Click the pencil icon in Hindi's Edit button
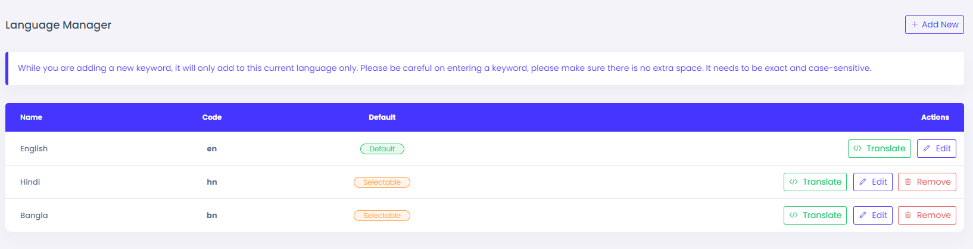Image resolution: width=973 pixels, height=249 pixels. [x=863, y=182]
